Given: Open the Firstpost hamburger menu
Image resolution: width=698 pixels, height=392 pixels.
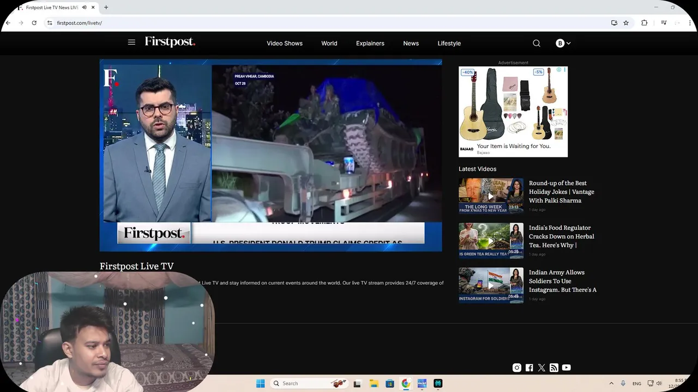Looking at the screenshot, I should [x=131, y=42].
